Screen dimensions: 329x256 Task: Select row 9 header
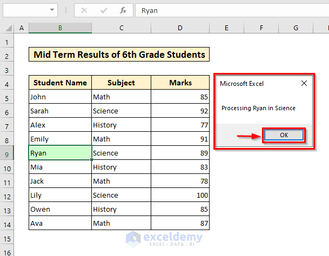7,153
